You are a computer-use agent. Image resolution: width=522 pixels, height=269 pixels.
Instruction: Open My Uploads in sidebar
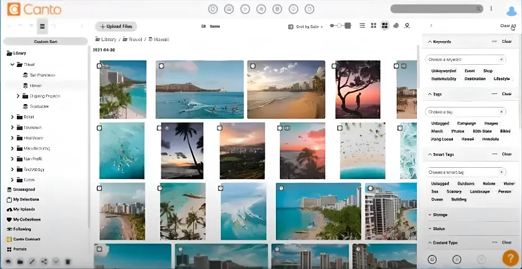coord(21,209)
